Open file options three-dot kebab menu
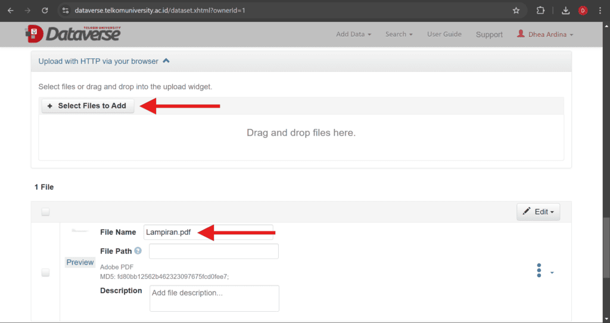This screenshot has height=323, width=610. pyautogui.click(x=539, y=270)
